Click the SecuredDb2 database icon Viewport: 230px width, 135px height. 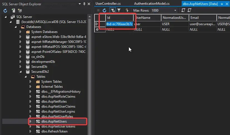(28, 72)
